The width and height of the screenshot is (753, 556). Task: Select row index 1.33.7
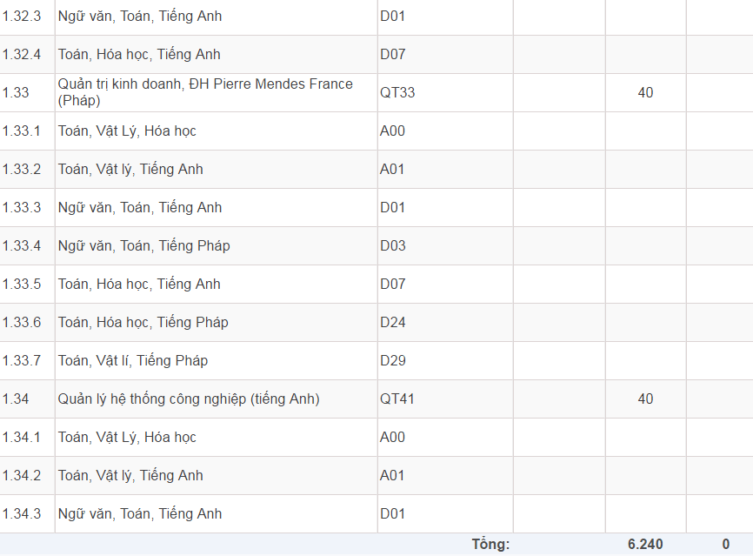point(22,361)
